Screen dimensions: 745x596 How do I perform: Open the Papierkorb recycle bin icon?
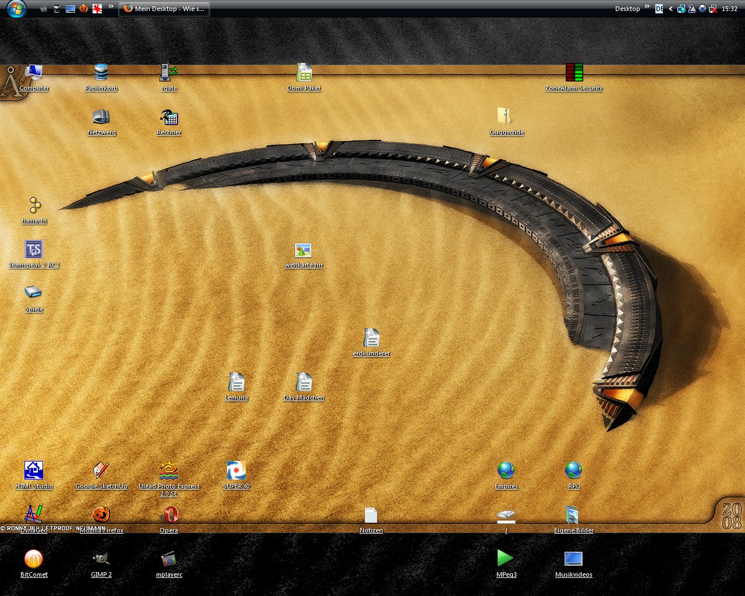[101, 73]
